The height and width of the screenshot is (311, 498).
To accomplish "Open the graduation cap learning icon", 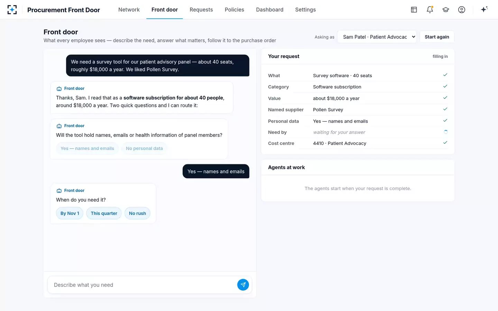I will pos(446,10).
